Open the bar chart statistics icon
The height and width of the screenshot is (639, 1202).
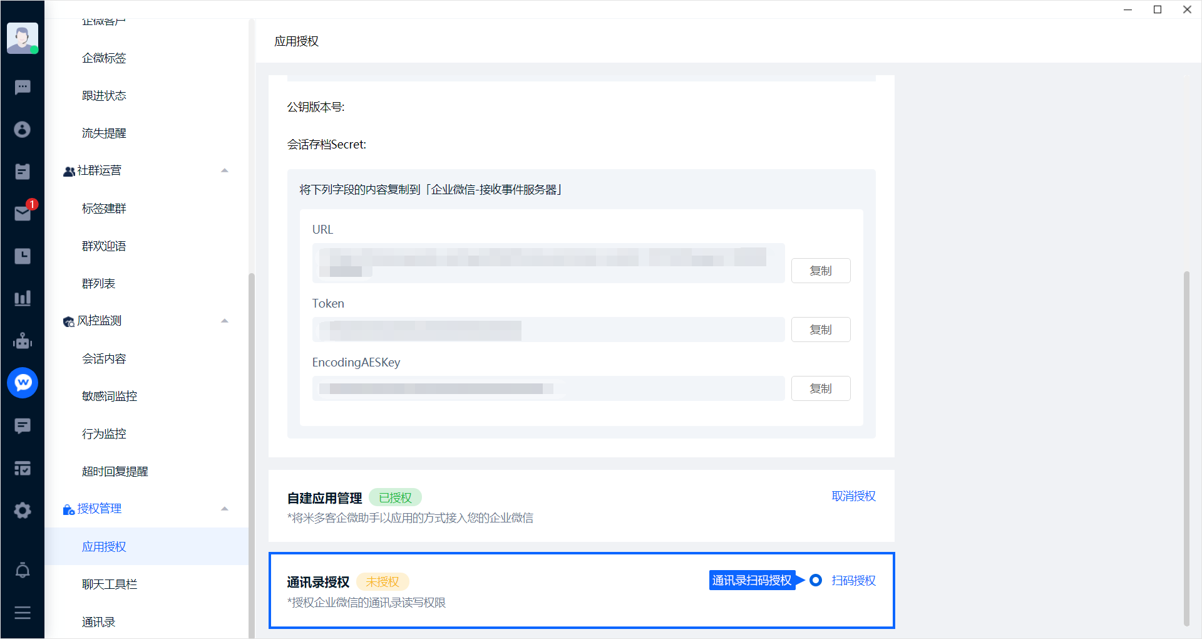pos(23,298)
